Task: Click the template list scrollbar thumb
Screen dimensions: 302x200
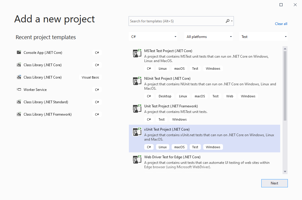Action: pos(285,86)
